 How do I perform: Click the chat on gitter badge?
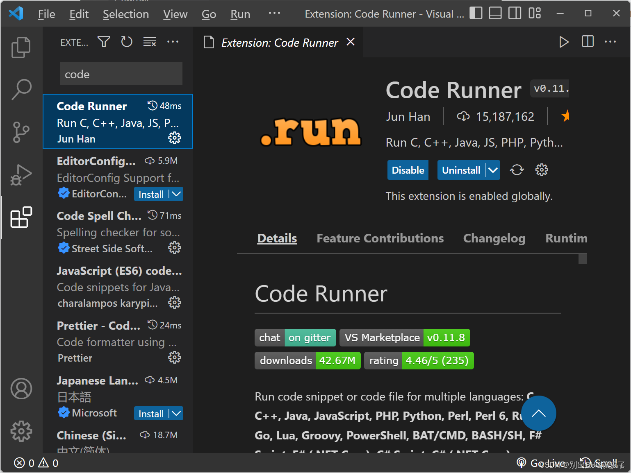pos(295,337)
